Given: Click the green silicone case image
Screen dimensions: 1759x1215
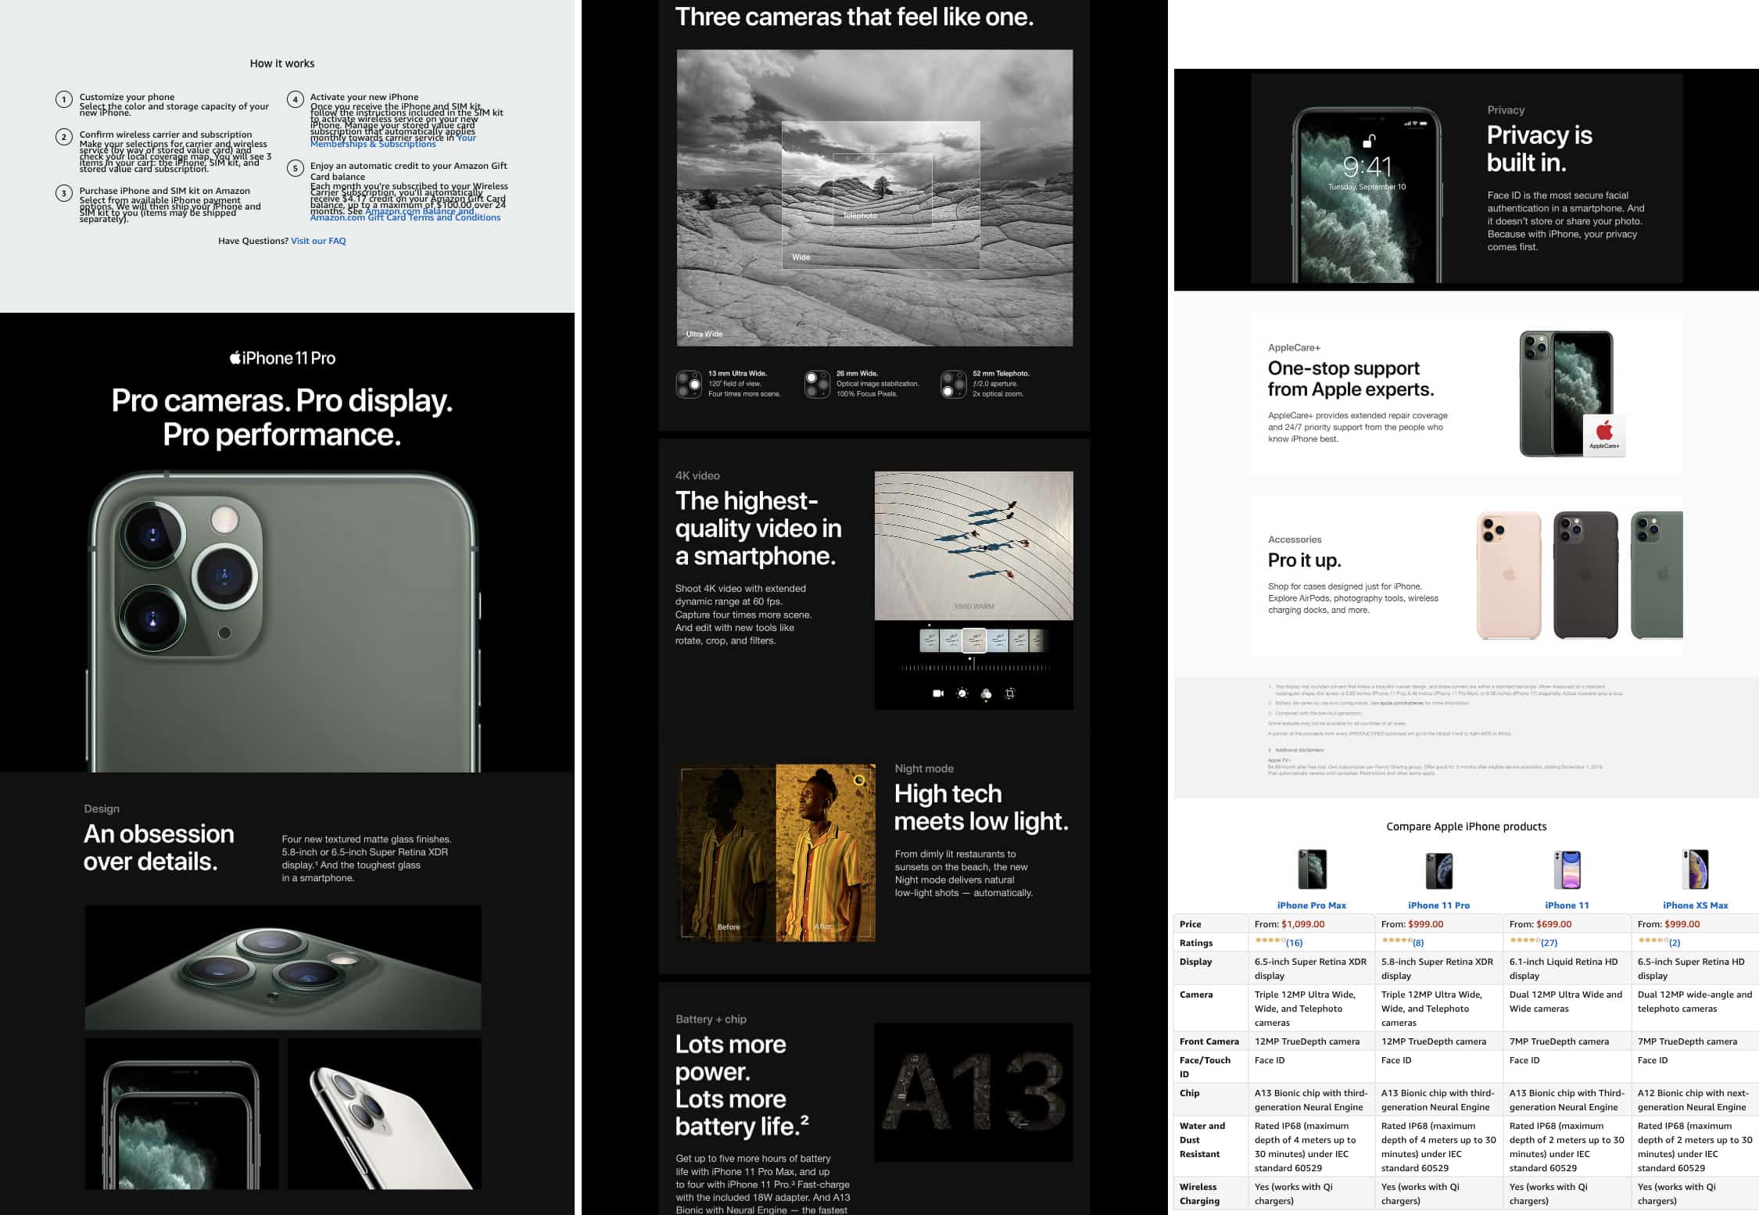Looking at the screenshot, I should pos(1657,575).
